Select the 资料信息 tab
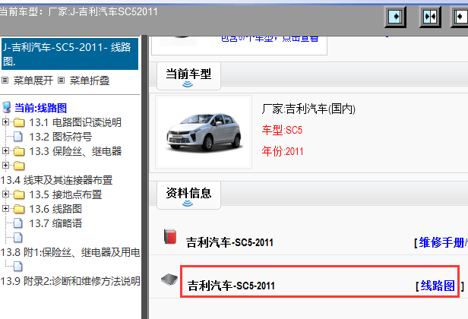The image size is (468, 319). click(x=188, y=195)
